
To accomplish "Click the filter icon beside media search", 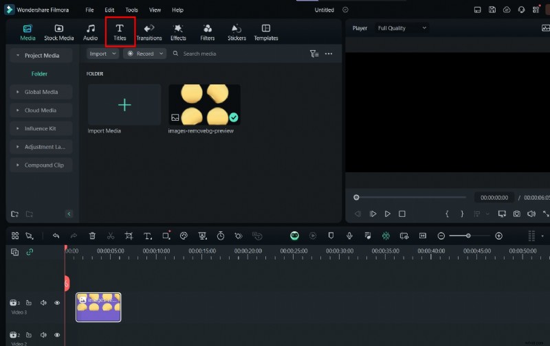I will 313,54.
